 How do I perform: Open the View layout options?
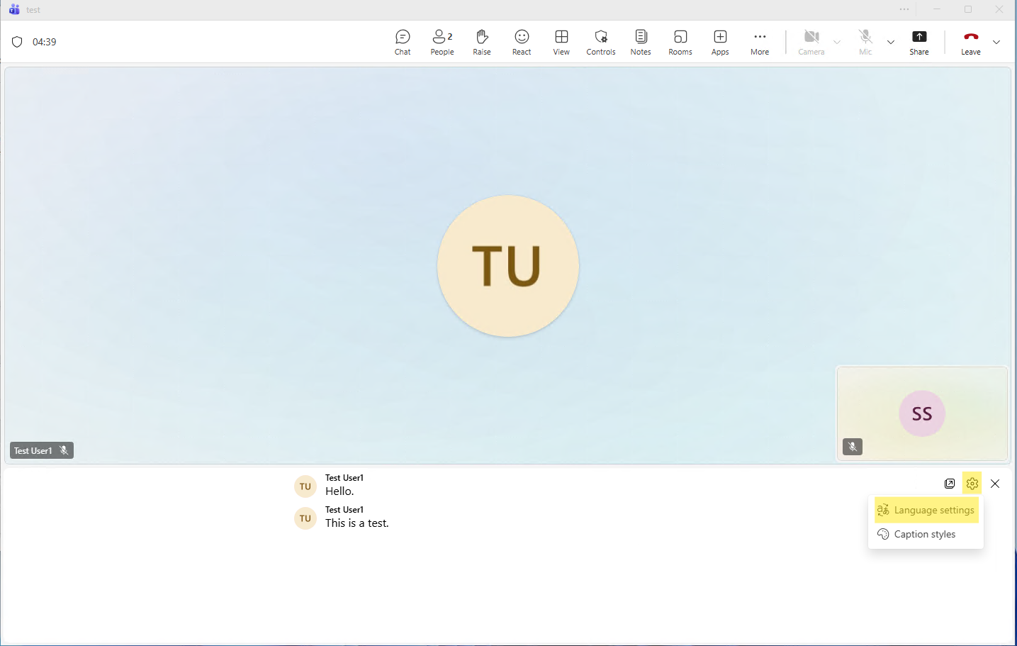point(561,42)
